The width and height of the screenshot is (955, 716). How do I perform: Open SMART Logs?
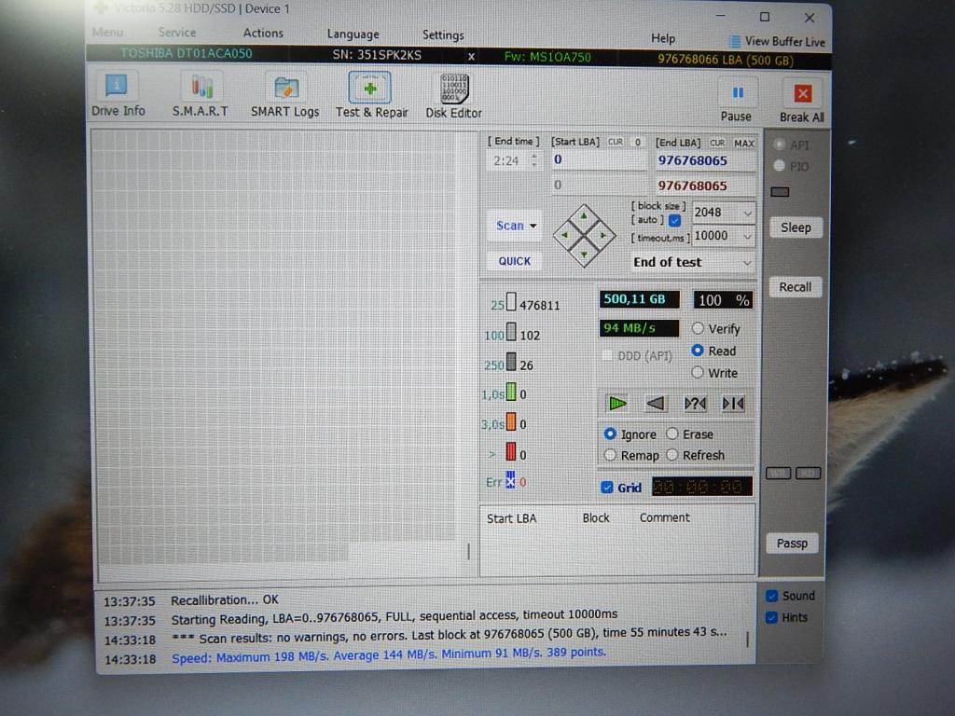[x=284, y=95]
